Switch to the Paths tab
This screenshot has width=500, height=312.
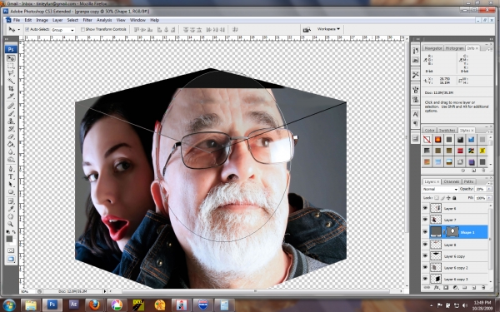pyautogui.click(x=468, y=181)
